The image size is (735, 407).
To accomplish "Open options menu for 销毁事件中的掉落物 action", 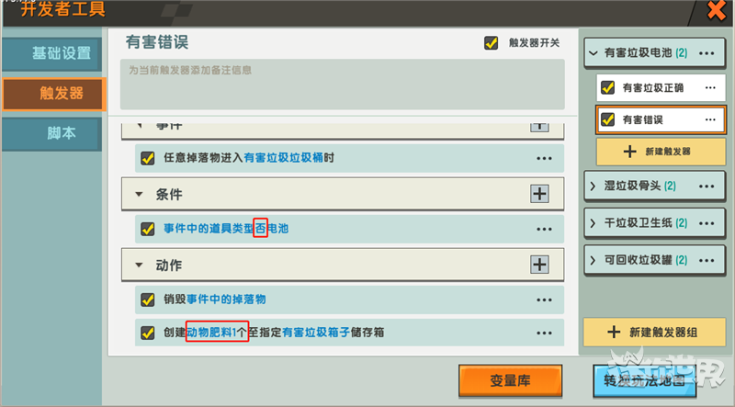I will 544,300.
